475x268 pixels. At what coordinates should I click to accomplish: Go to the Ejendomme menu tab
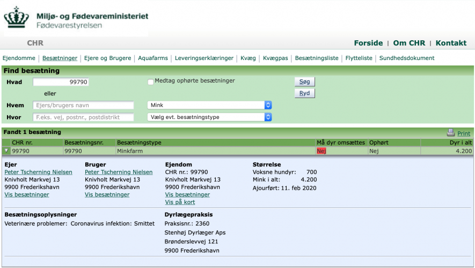(x=19, y=58)
